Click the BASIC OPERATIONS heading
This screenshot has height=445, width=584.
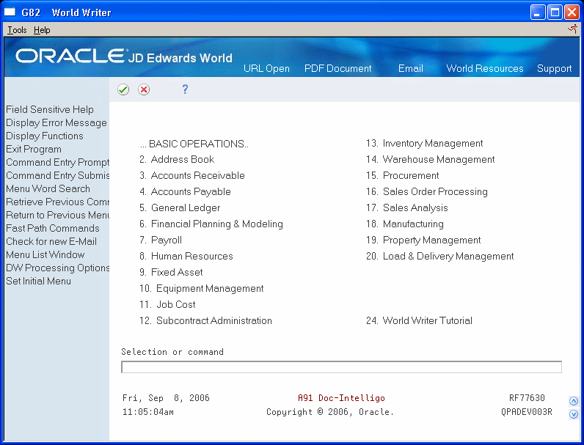tap(194, 144)
